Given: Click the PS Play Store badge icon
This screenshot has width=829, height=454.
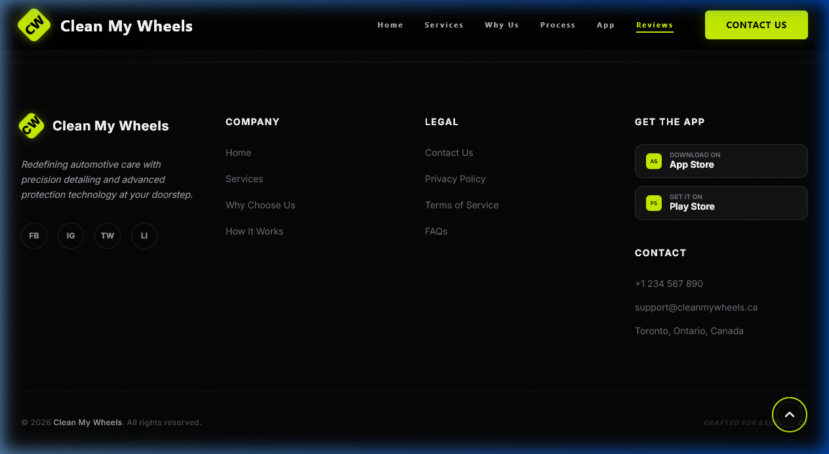Looking at the screenshot, I should point(654,203).
